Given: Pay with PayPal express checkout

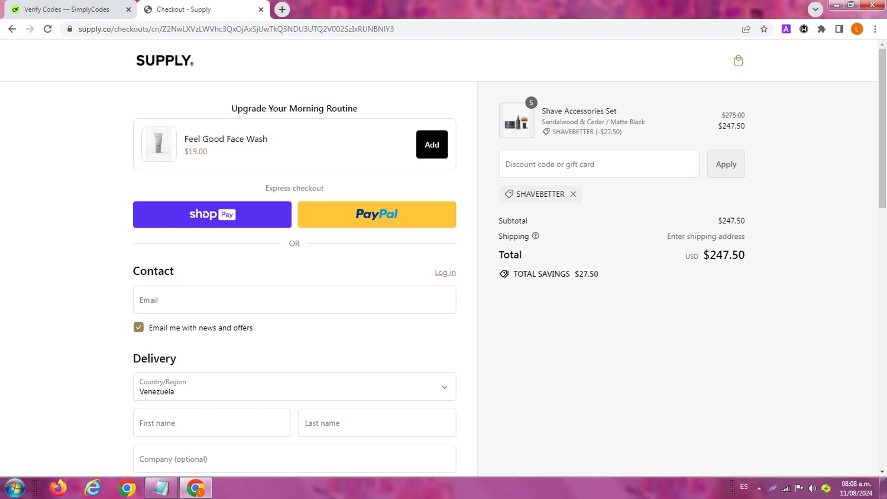Looking at the screenshot, I should [377, 215].
